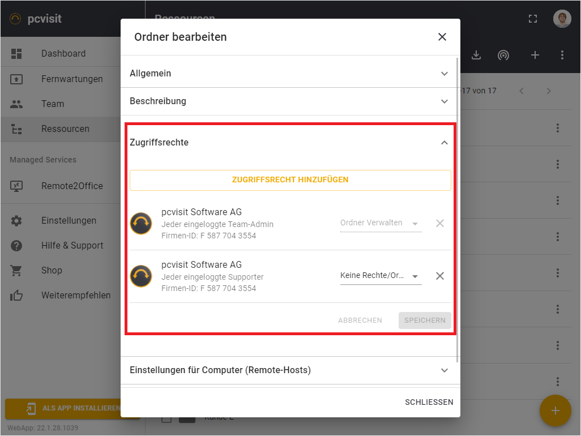Expand Einstellungen für Computer (Remote-Hosts)
The width and height of the screenshot is (581, 436).
click(x=289, y=370)
